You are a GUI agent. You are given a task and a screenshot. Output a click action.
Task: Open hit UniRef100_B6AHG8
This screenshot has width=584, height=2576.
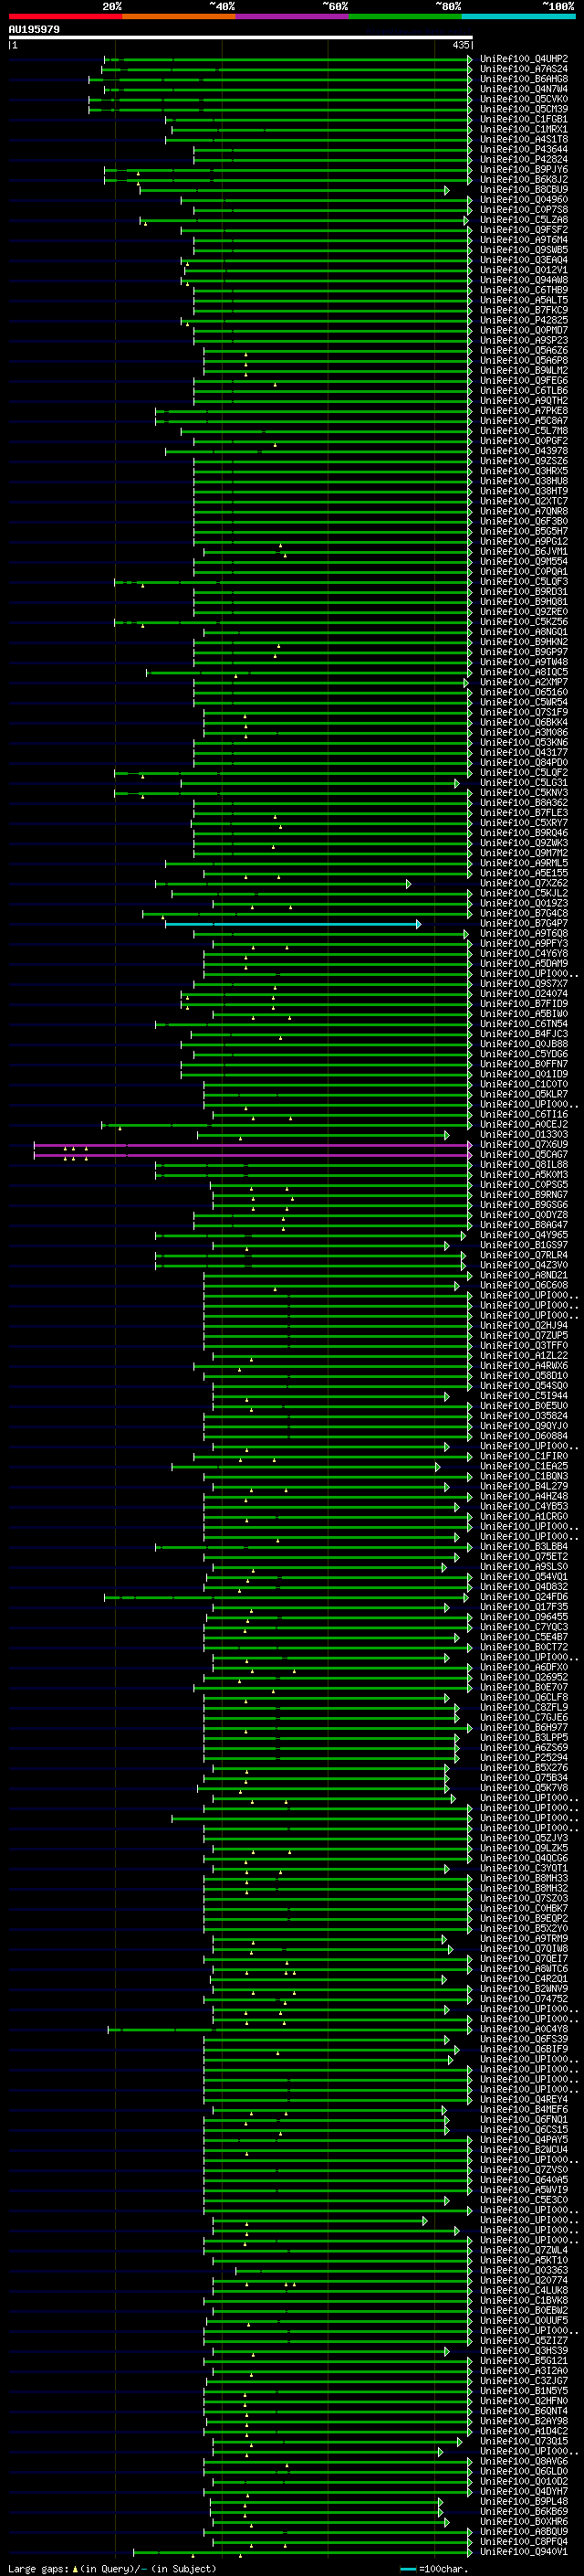524,79
